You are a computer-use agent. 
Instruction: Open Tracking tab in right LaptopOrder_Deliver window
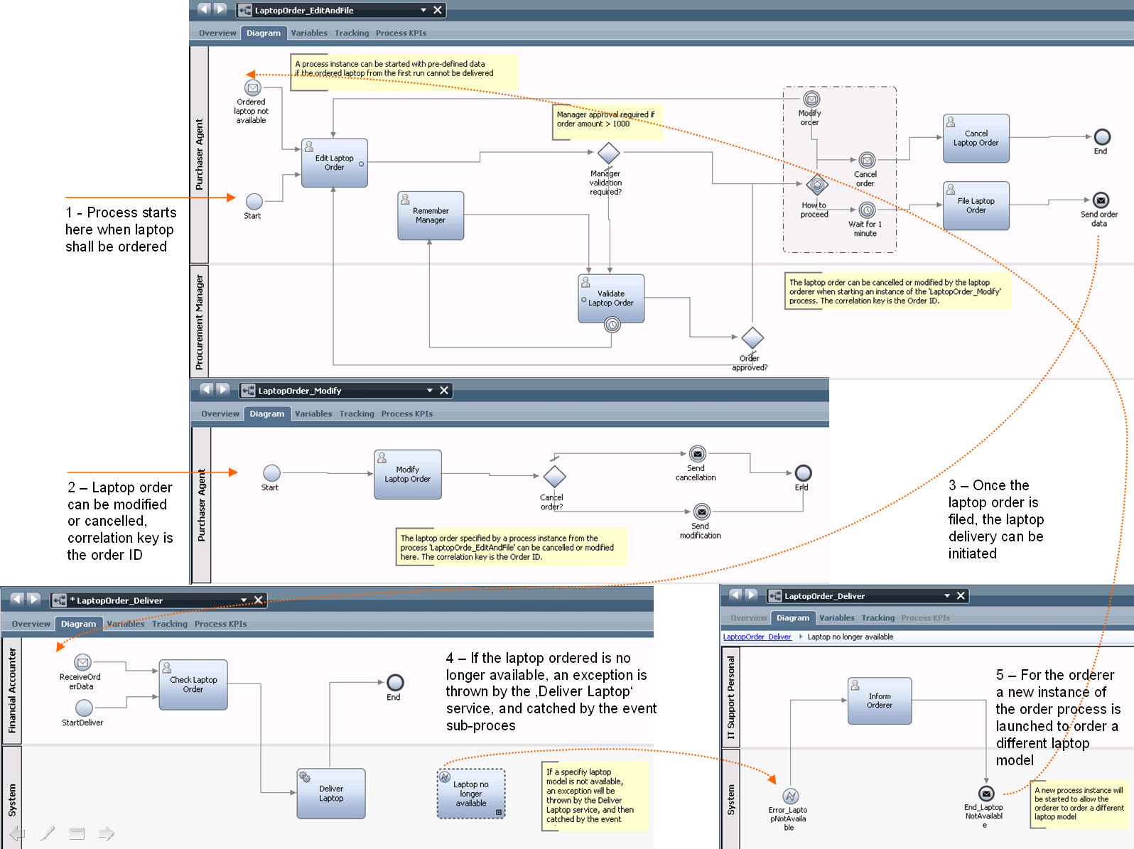pyautogui.click(x=878, y=617)
